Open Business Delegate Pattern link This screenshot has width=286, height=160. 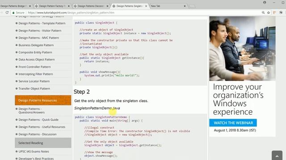36,45
